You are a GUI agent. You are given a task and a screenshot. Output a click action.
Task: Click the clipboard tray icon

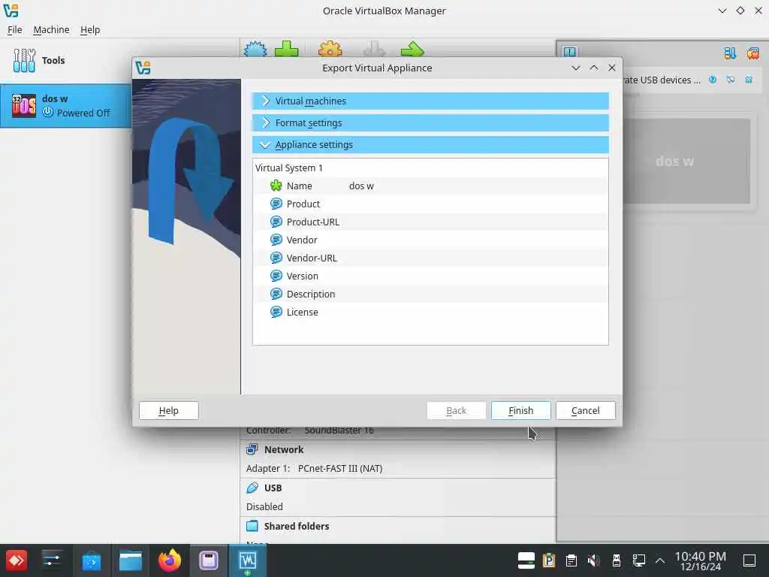(571, 560)
